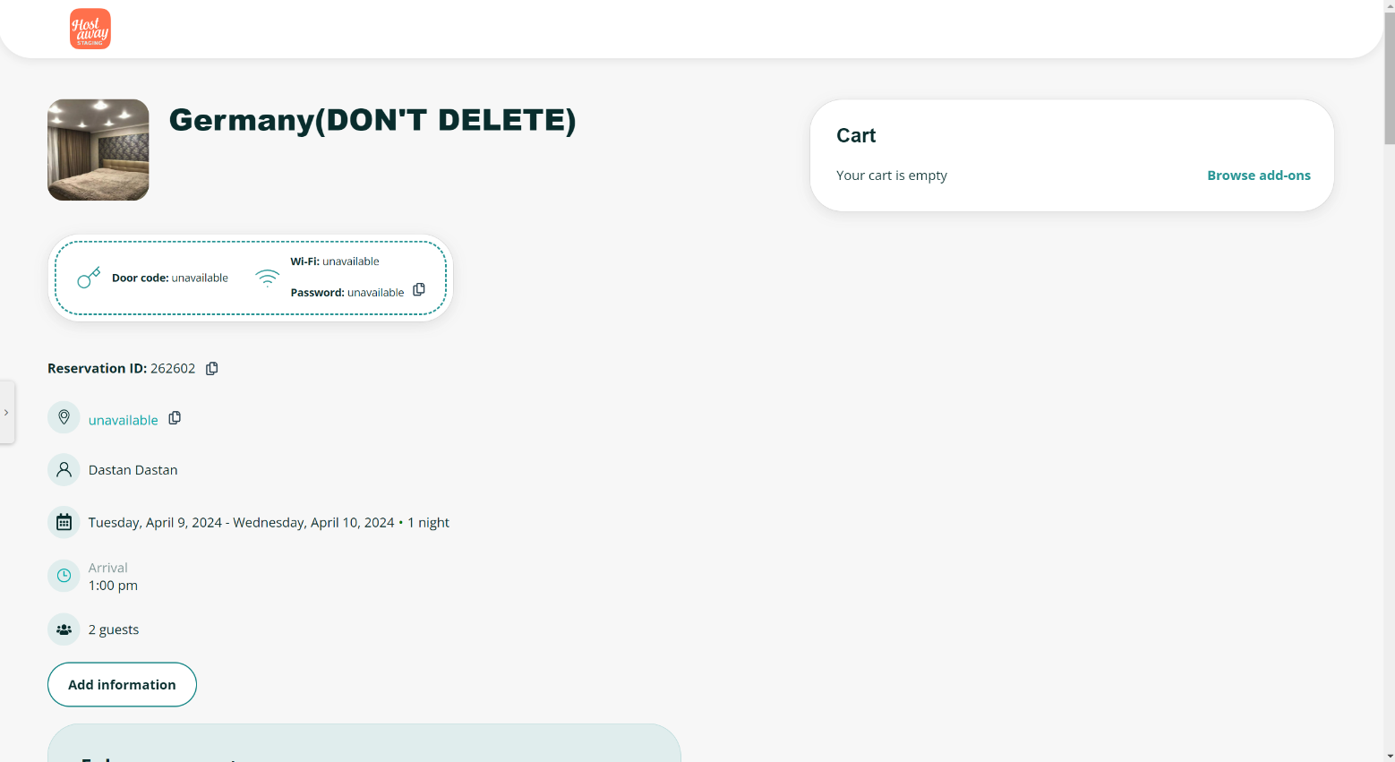Viewport: 1395px width, 762px height.
Task: Expand the left side panel chevron
Action: coord(6,413)
